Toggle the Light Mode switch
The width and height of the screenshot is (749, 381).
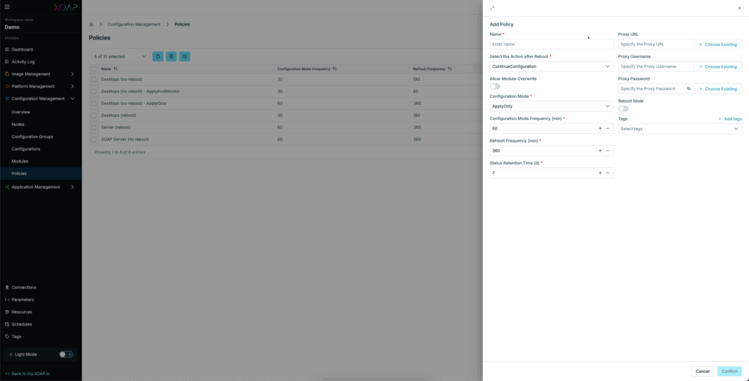[66, 354]
